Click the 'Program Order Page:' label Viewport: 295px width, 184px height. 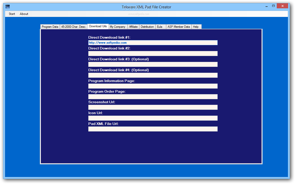pyautogui.click(x=107, y=92)
